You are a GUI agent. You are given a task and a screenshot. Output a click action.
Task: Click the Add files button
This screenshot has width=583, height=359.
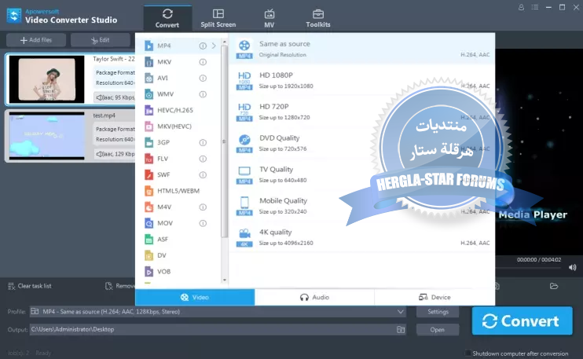(36, 40)
